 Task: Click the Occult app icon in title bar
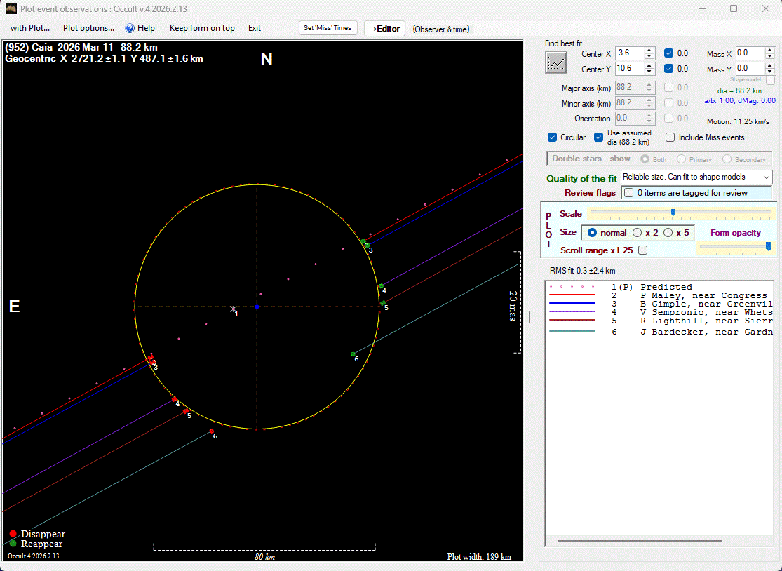(x=10, y=8)
